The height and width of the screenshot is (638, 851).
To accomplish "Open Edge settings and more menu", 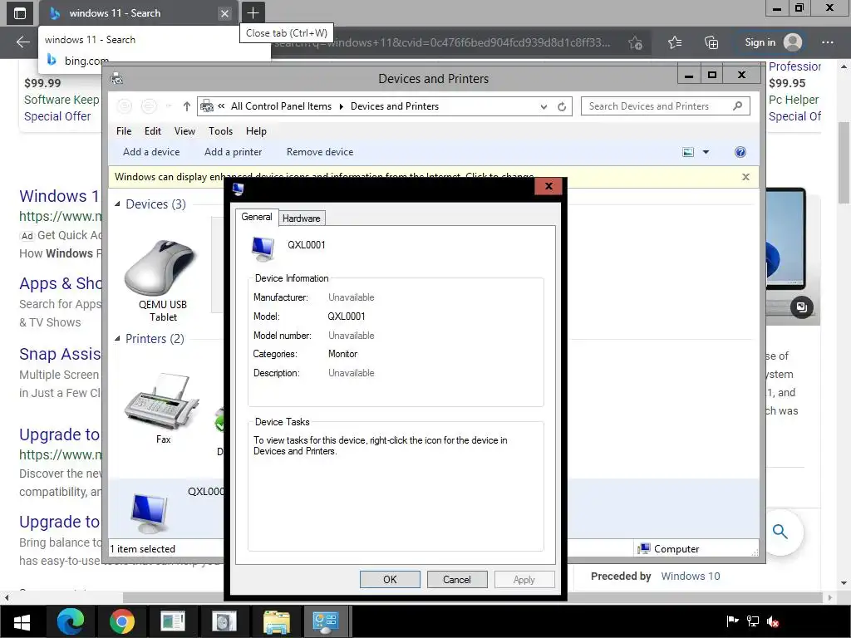I will (x=827, y=42).
